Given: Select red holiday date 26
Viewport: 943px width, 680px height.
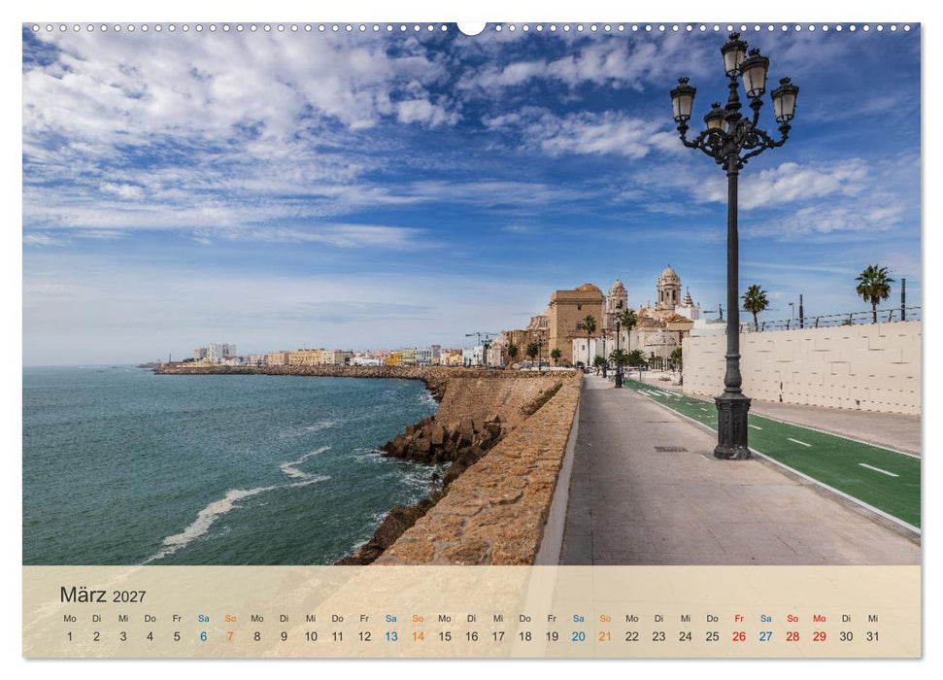Looking at the screenshot, I should [739, 636].
